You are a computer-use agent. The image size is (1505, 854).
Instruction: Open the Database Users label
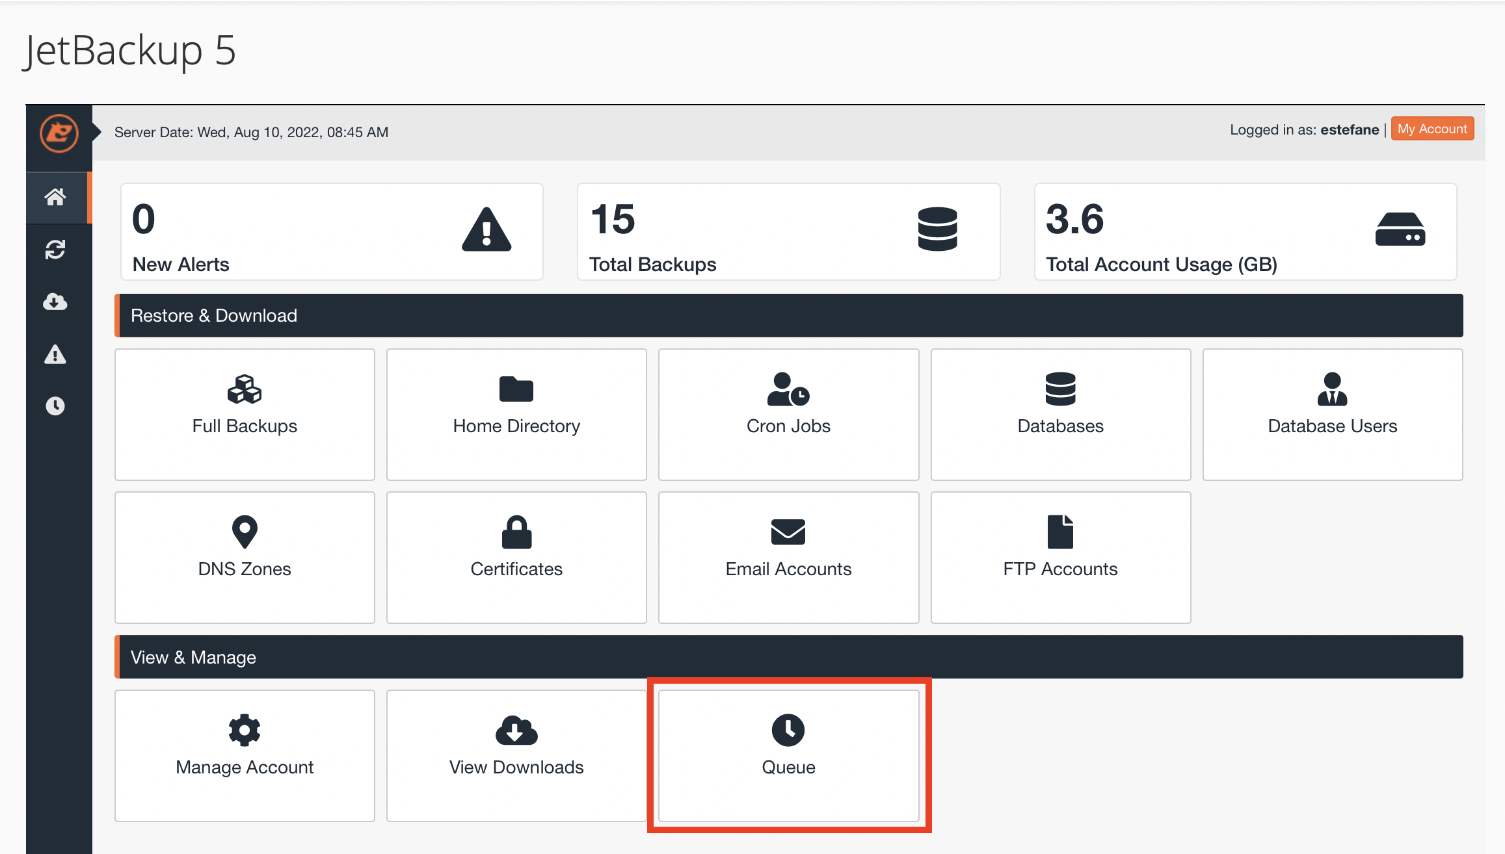click(x=1333, y=426)
